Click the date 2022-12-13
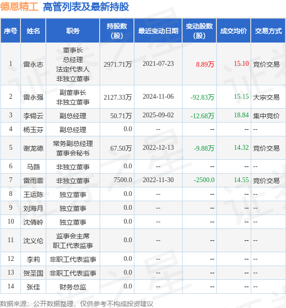The height and width of the screenshot is (308, 286). pyautogui.click(x=158, y=147)
